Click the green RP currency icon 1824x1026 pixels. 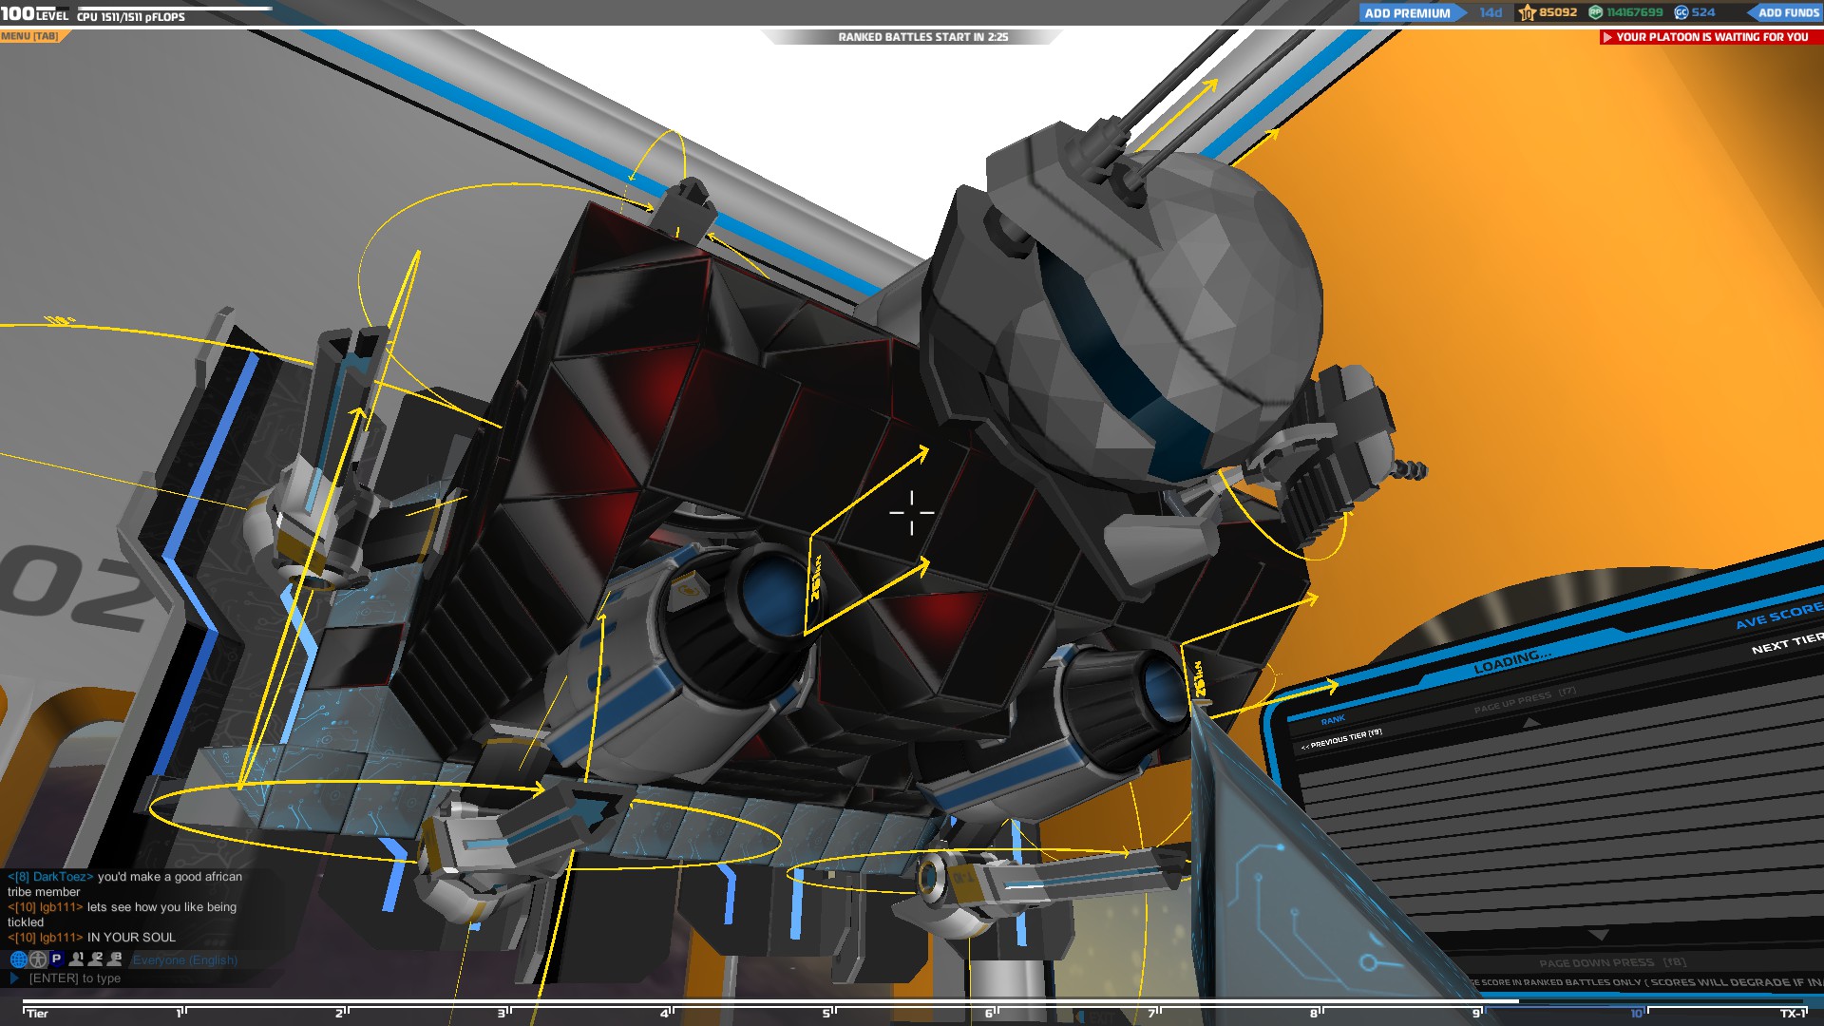(1596, 12)
